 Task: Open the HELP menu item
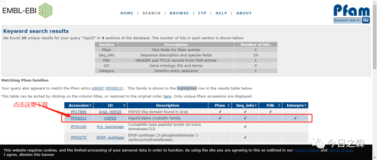point(221,13)
